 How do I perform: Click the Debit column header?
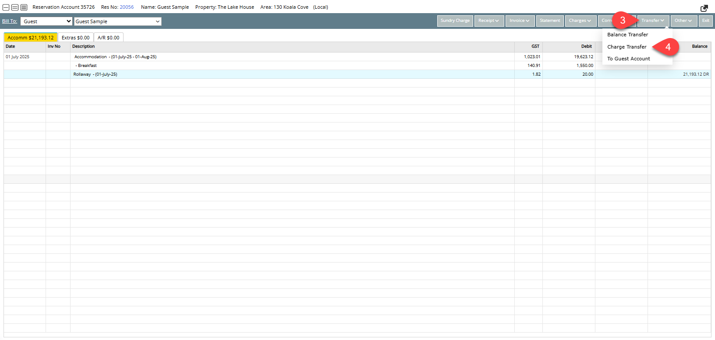pos(569,46)
